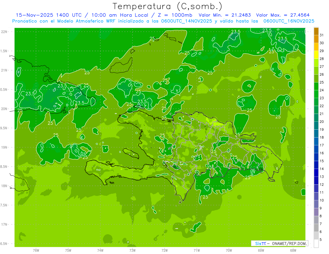This screenshot has height=254, width=329.
Task: Click the orange legend swatch above 31
Action: [x=316, y=31]
